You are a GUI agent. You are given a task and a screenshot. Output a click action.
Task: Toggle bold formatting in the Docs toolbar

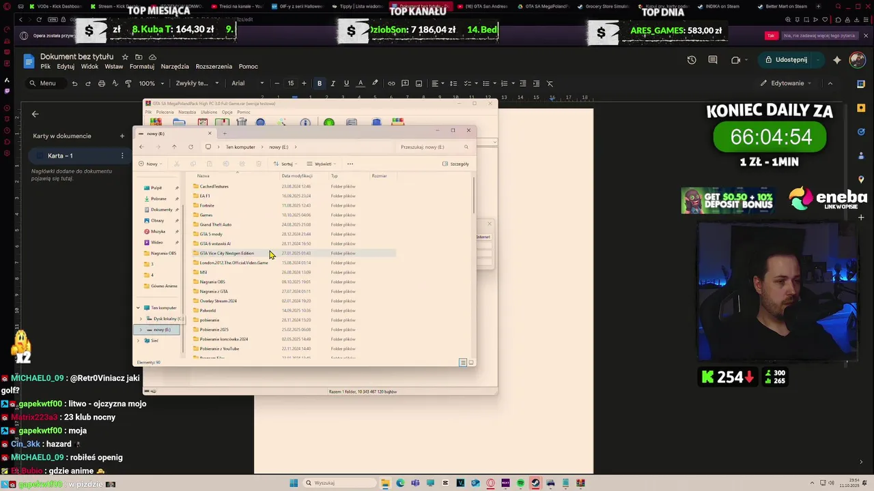[320, 83]
